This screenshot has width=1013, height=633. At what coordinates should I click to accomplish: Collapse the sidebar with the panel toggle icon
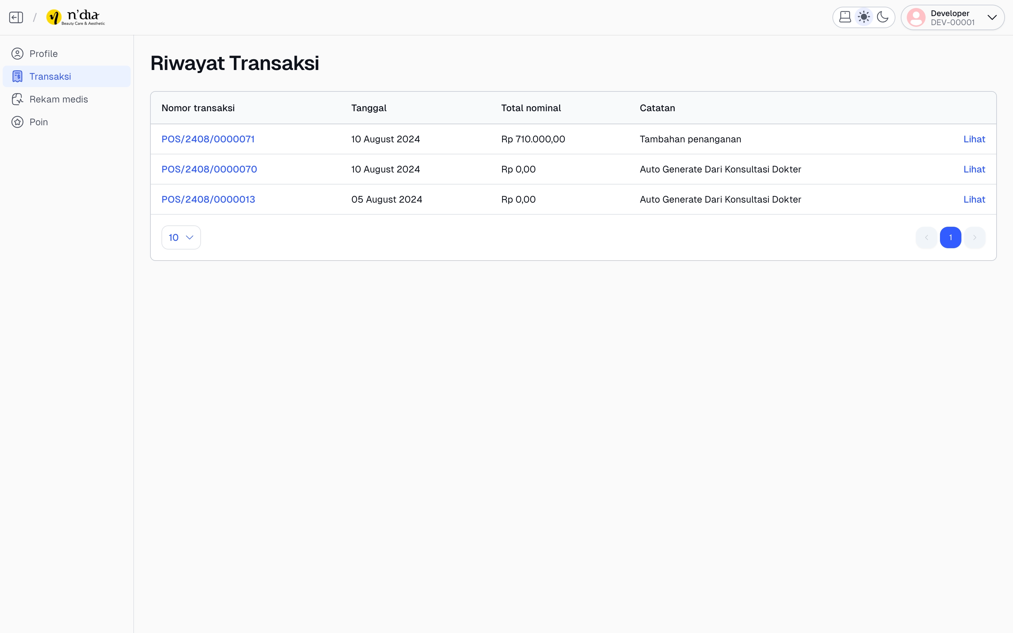click(x=16, y=17)
